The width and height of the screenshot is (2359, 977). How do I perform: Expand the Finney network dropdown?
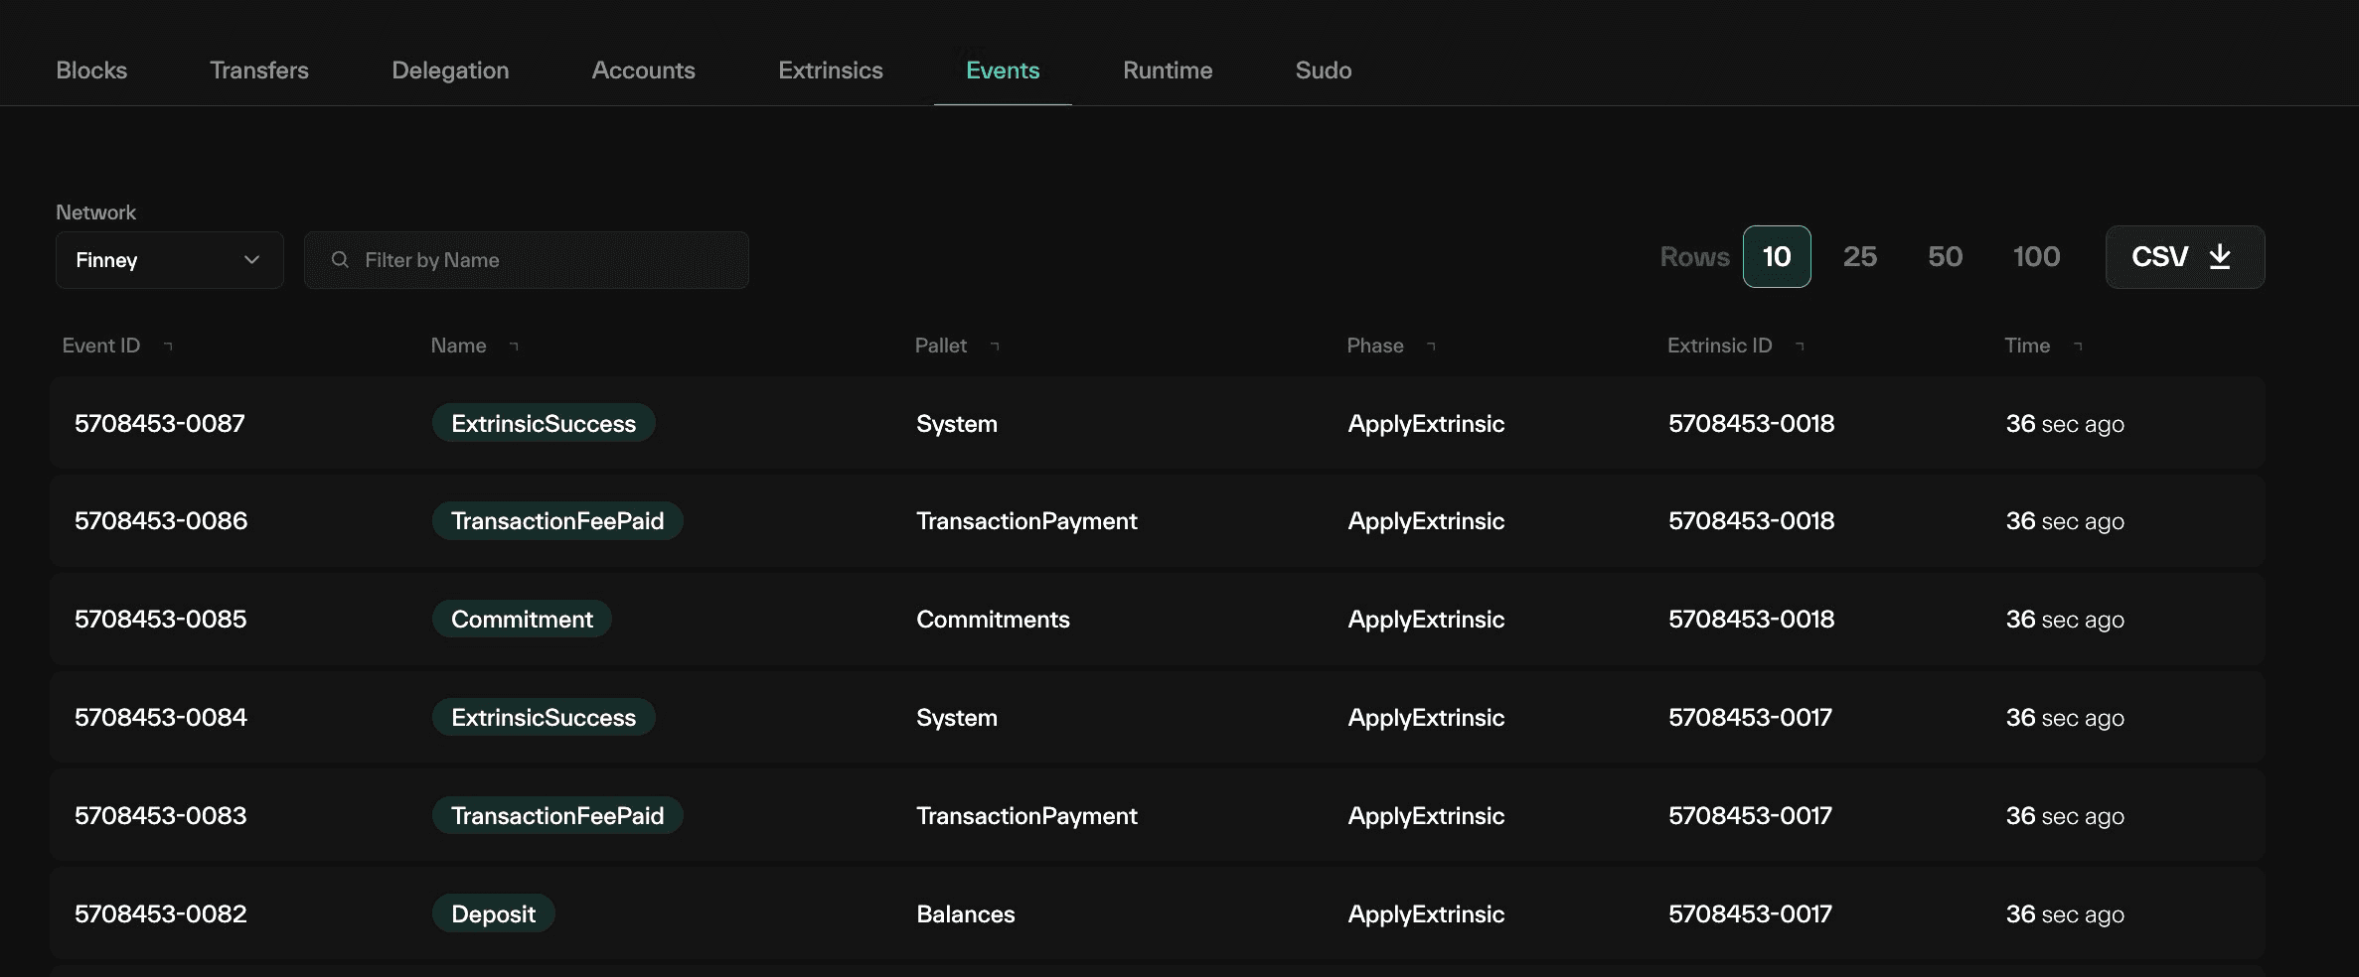click(x=170, y=260)
